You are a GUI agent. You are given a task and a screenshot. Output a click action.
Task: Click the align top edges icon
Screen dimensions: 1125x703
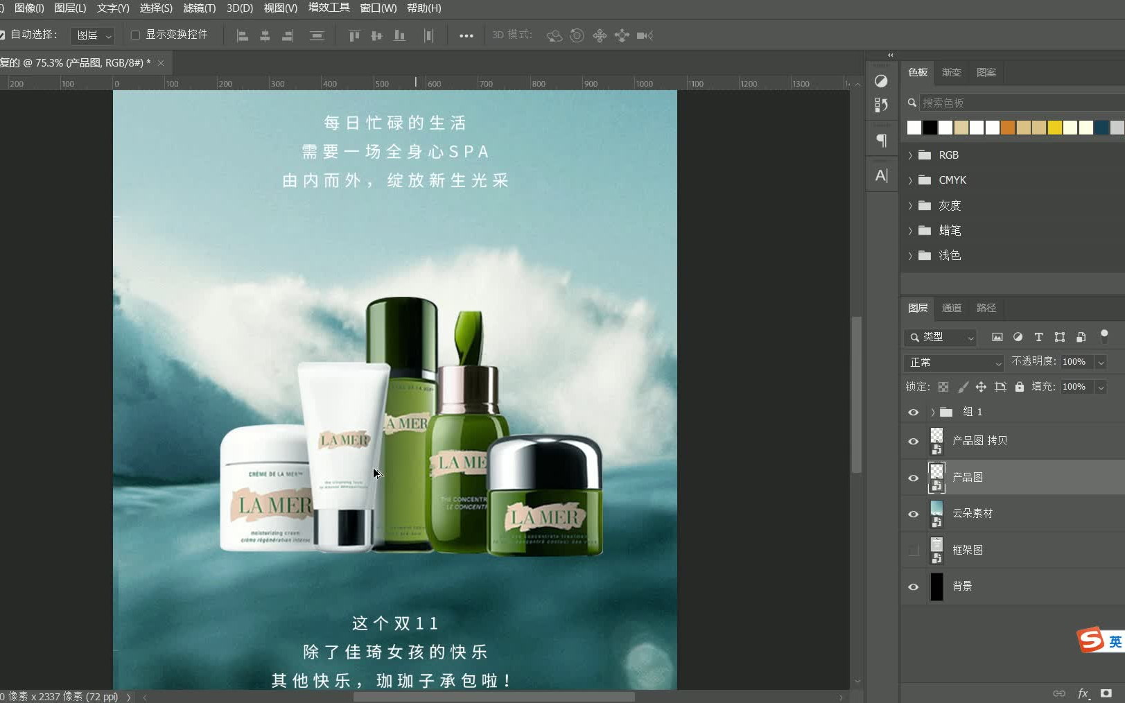click(354, 35)
